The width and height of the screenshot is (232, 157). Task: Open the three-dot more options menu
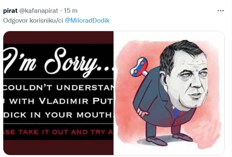(x=221, y=10)
